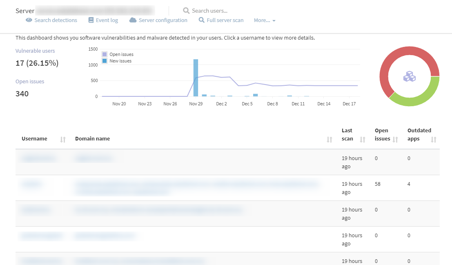Open the Event log icon
452x265 pixels.
pyautogui.click(x=91, y=20)
